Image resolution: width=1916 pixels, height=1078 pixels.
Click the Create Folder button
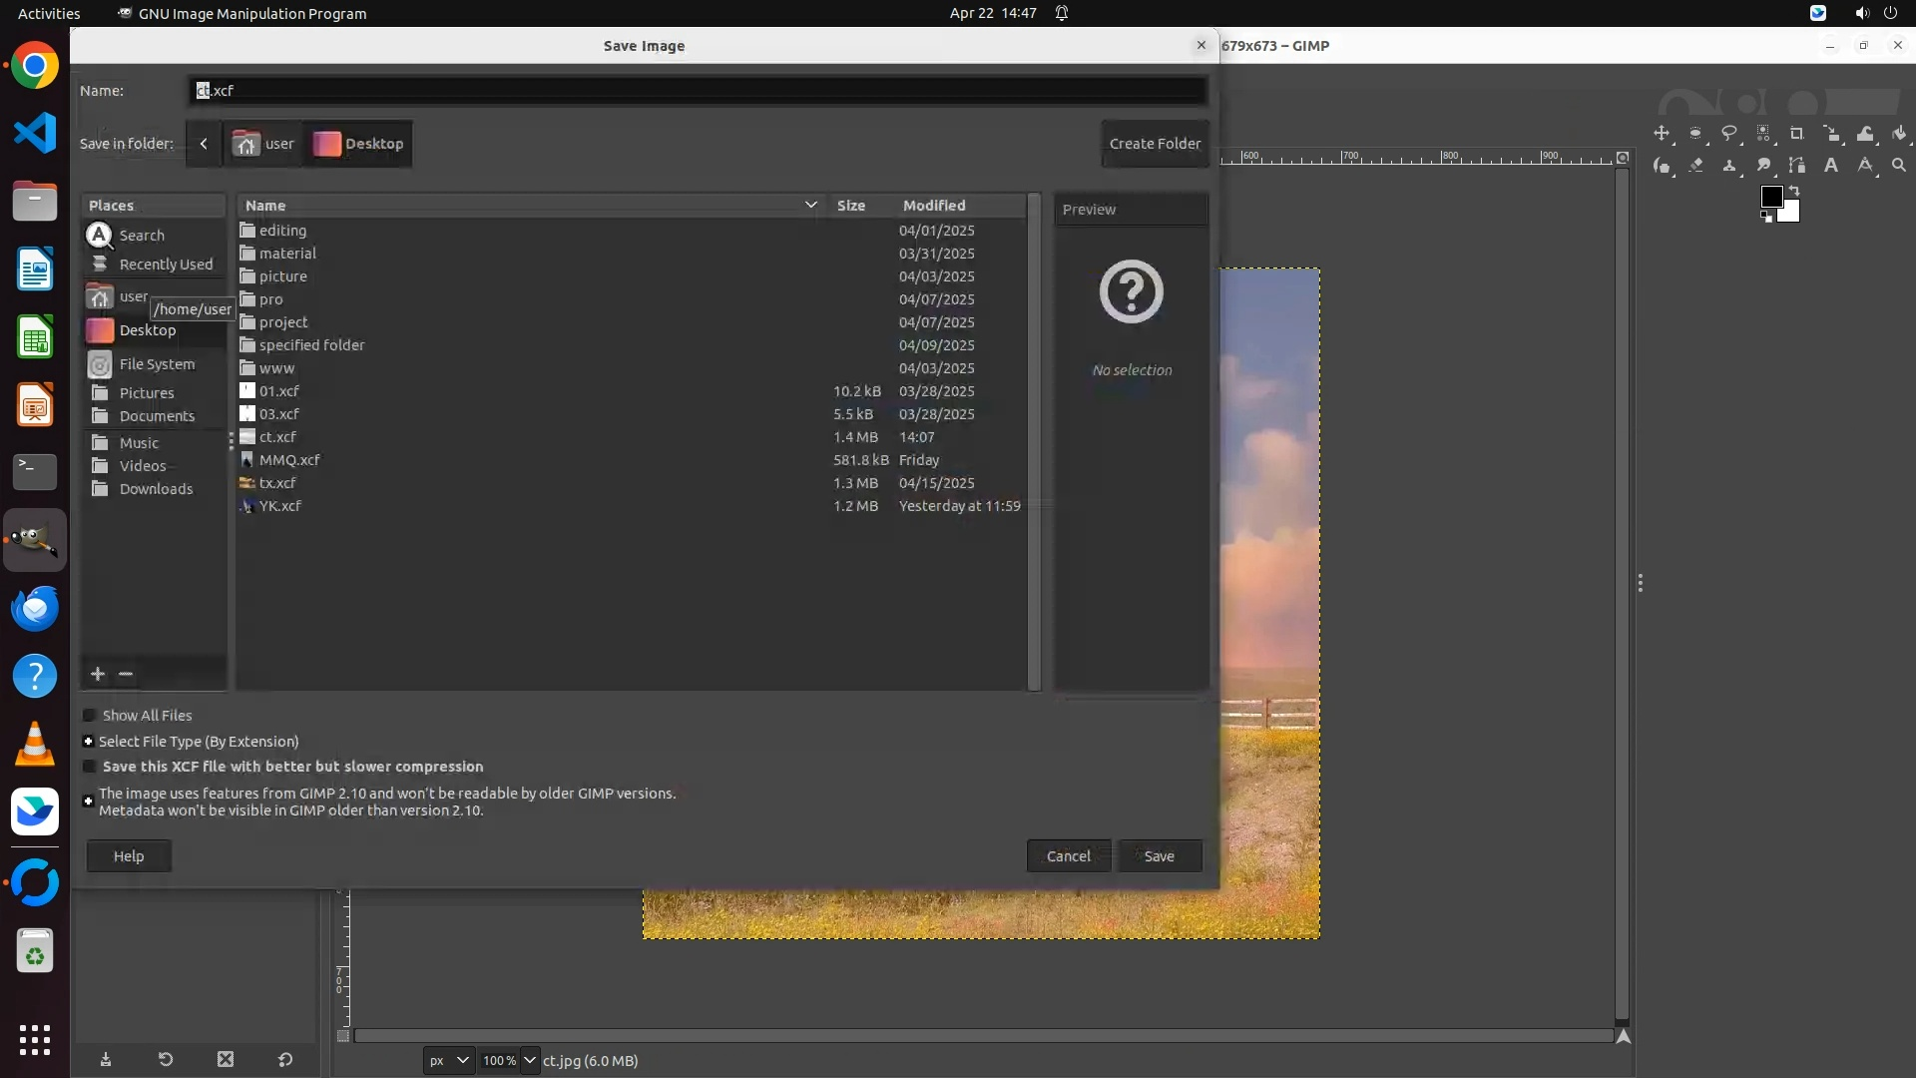(1155, 144)
